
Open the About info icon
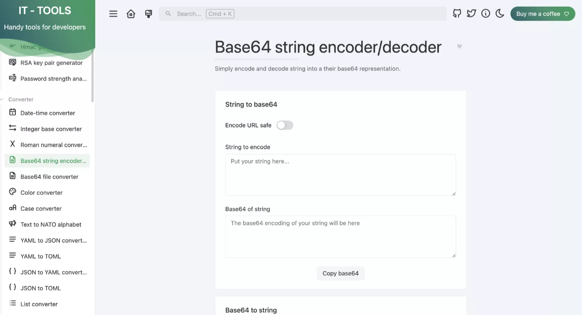pyautogui.click(x=486, y=14)
